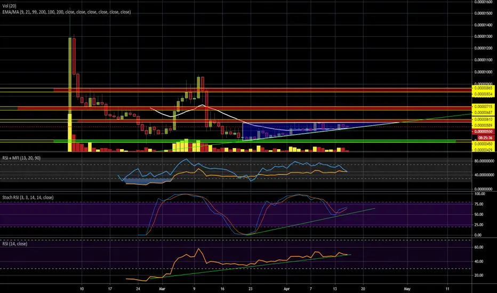This screenshot has width=497, height=293.
Task: Select green trendline under Stoch RSI
Action: (x=310, y=222)
